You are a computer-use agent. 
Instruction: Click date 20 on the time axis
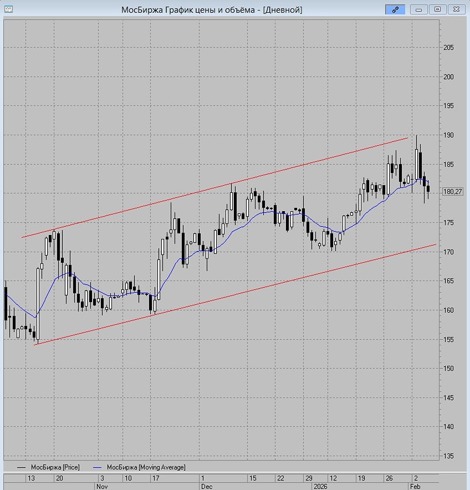point(59,478)
